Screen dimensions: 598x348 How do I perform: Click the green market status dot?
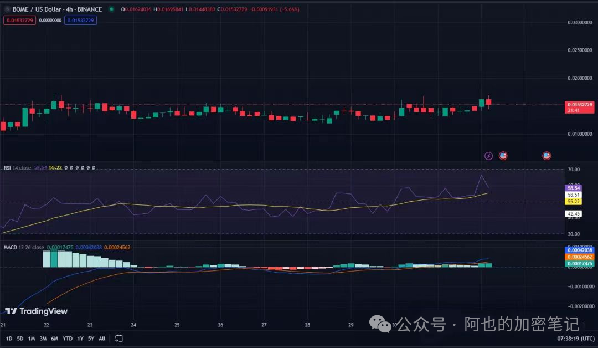111,9
